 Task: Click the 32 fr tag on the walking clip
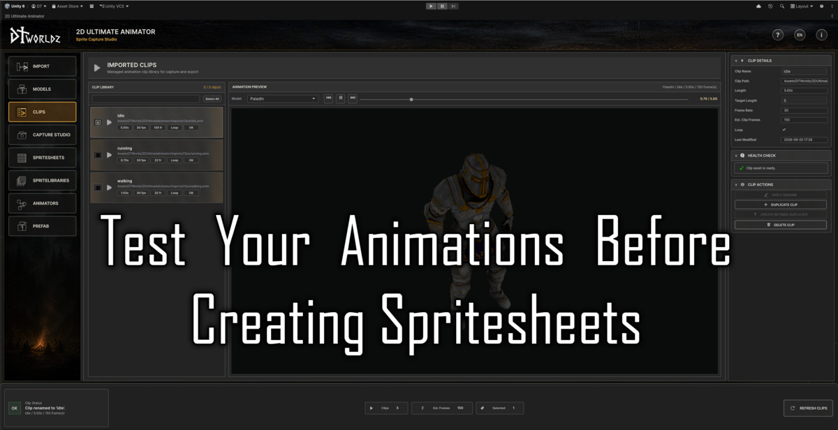[x=158, y=193]
